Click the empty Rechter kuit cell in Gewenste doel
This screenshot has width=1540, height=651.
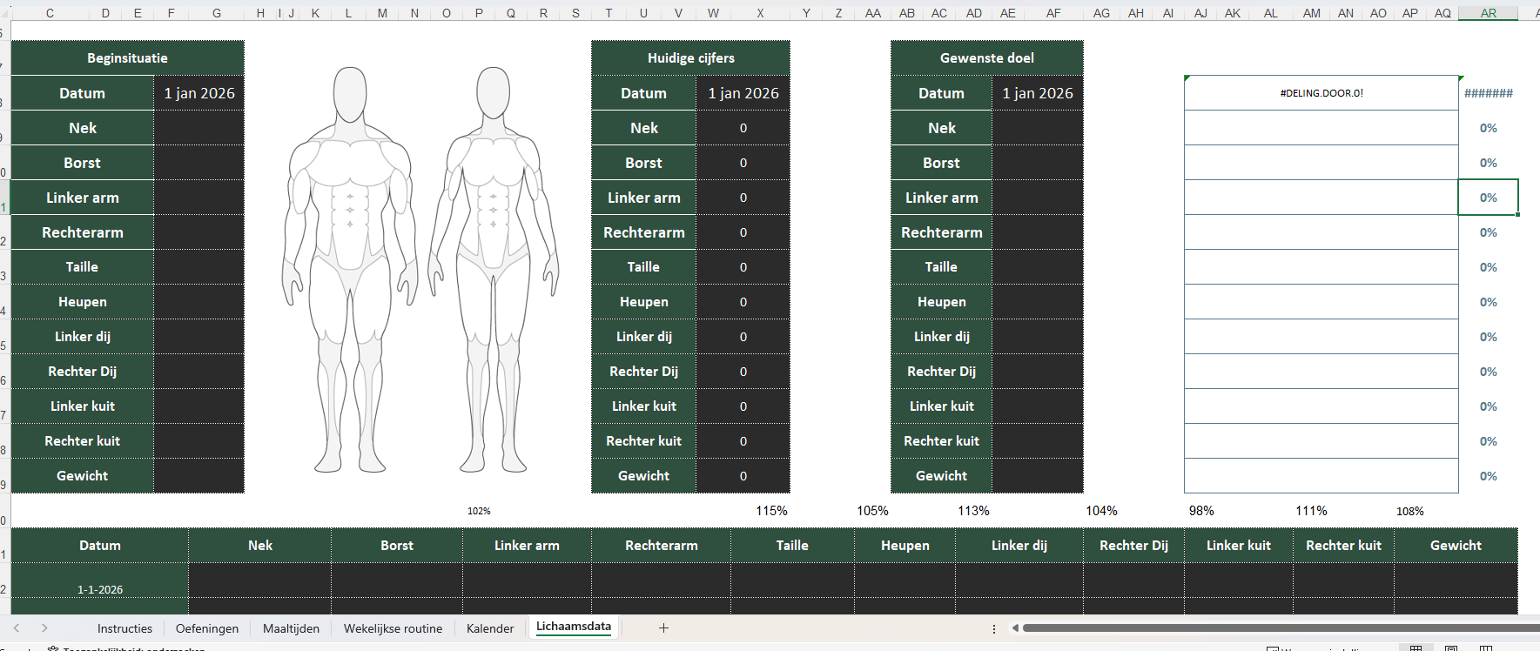tap(1038, 441)
